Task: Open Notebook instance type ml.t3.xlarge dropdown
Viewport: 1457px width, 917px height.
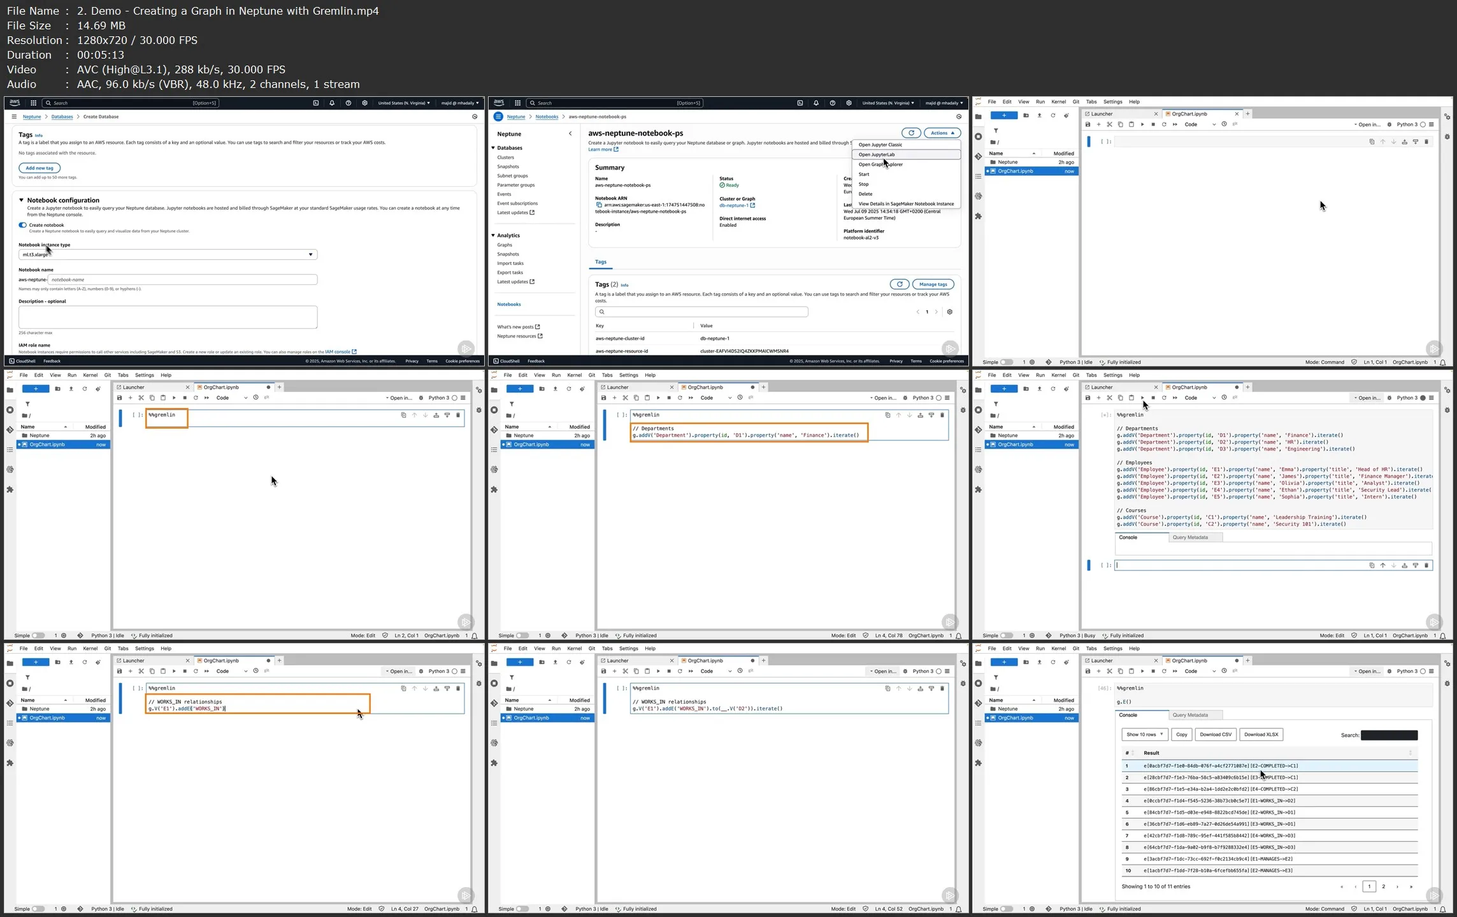Action: point(168,254)
